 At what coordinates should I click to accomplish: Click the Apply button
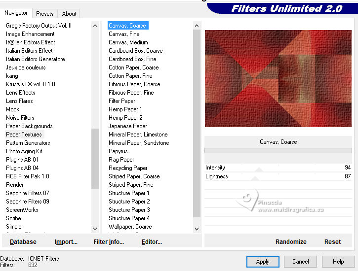tap(263, 262)
